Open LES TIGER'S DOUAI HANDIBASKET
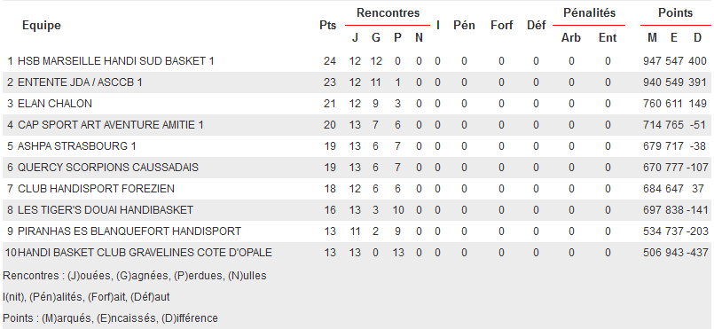This screenshot has height=329, width=714. pos(106,210)
